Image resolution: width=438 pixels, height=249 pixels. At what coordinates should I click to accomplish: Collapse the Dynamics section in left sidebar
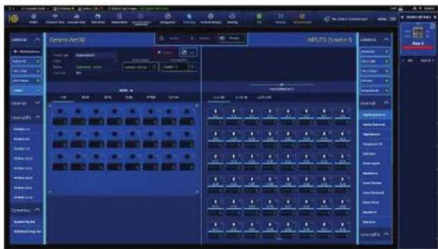pyautogui.click(x=37, y=210)
